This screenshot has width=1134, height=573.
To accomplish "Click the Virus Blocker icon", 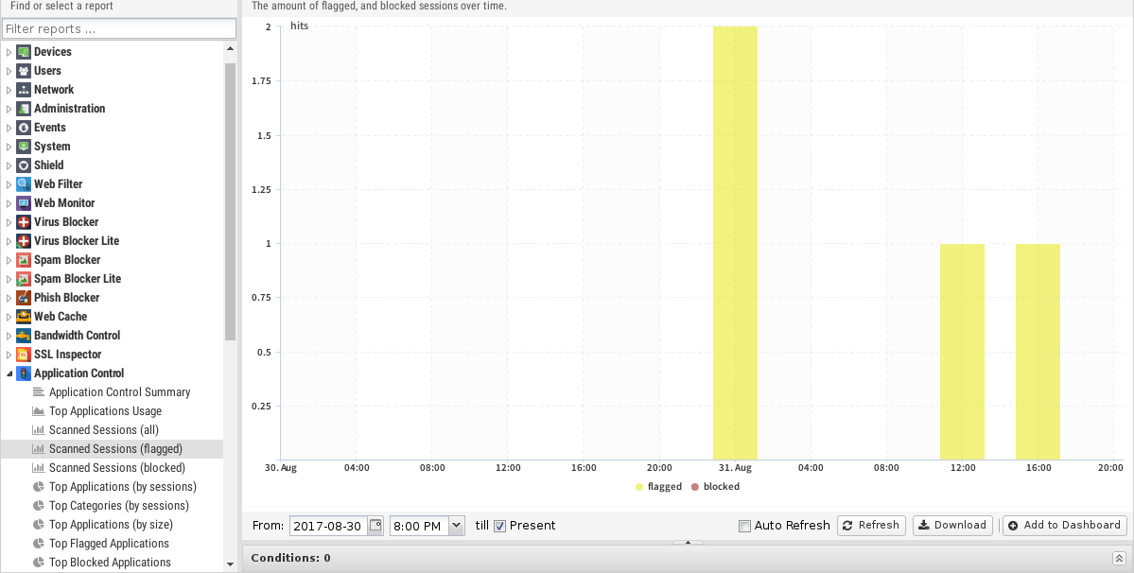I will coord(24,222).
